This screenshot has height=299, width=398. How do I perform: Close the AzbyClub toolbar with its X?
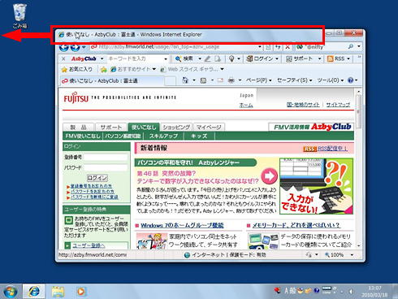(63, 58)
